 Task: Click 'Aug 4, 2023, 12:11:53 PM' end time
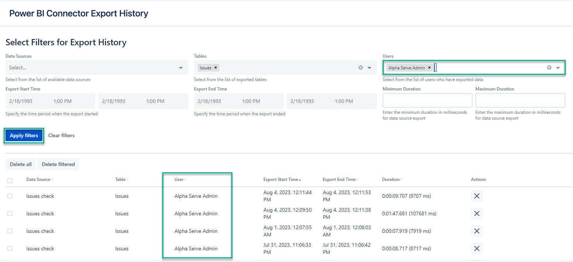347,196
